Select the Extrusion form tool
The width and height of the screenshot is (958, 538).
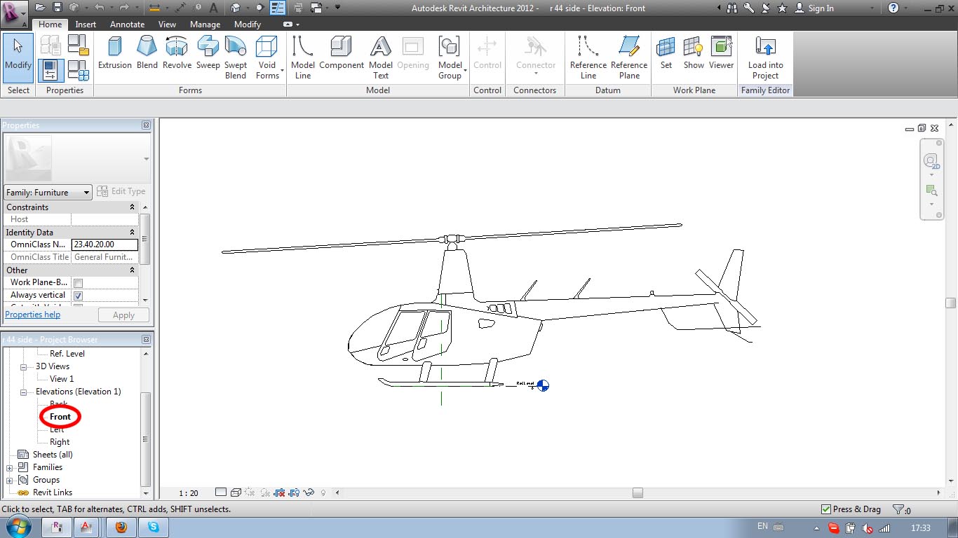point(115,54)
